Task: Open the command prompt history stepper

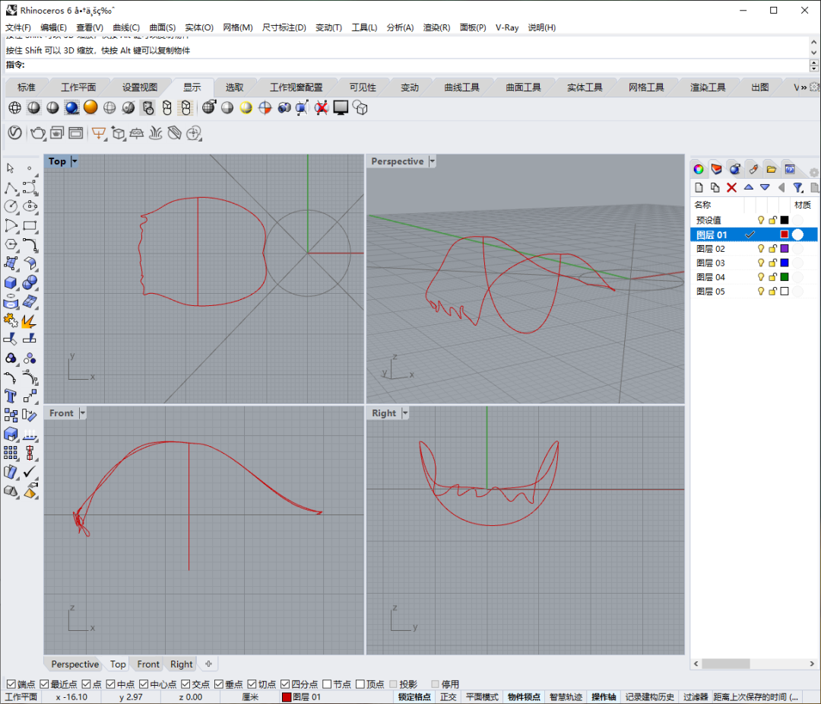Action: [x=813, y=65]
